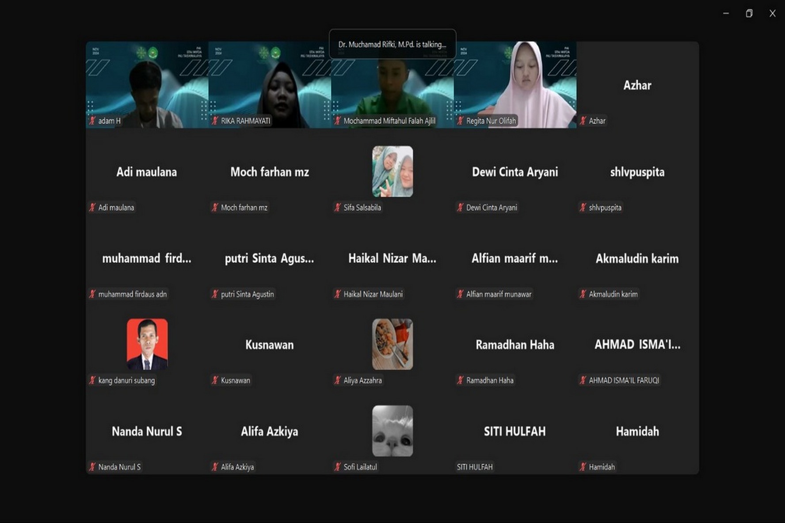Click the large 'Alifa Azkiya' tile name
Screen dimensions: 785x523
pyautogui.click(x=270, y=431)
